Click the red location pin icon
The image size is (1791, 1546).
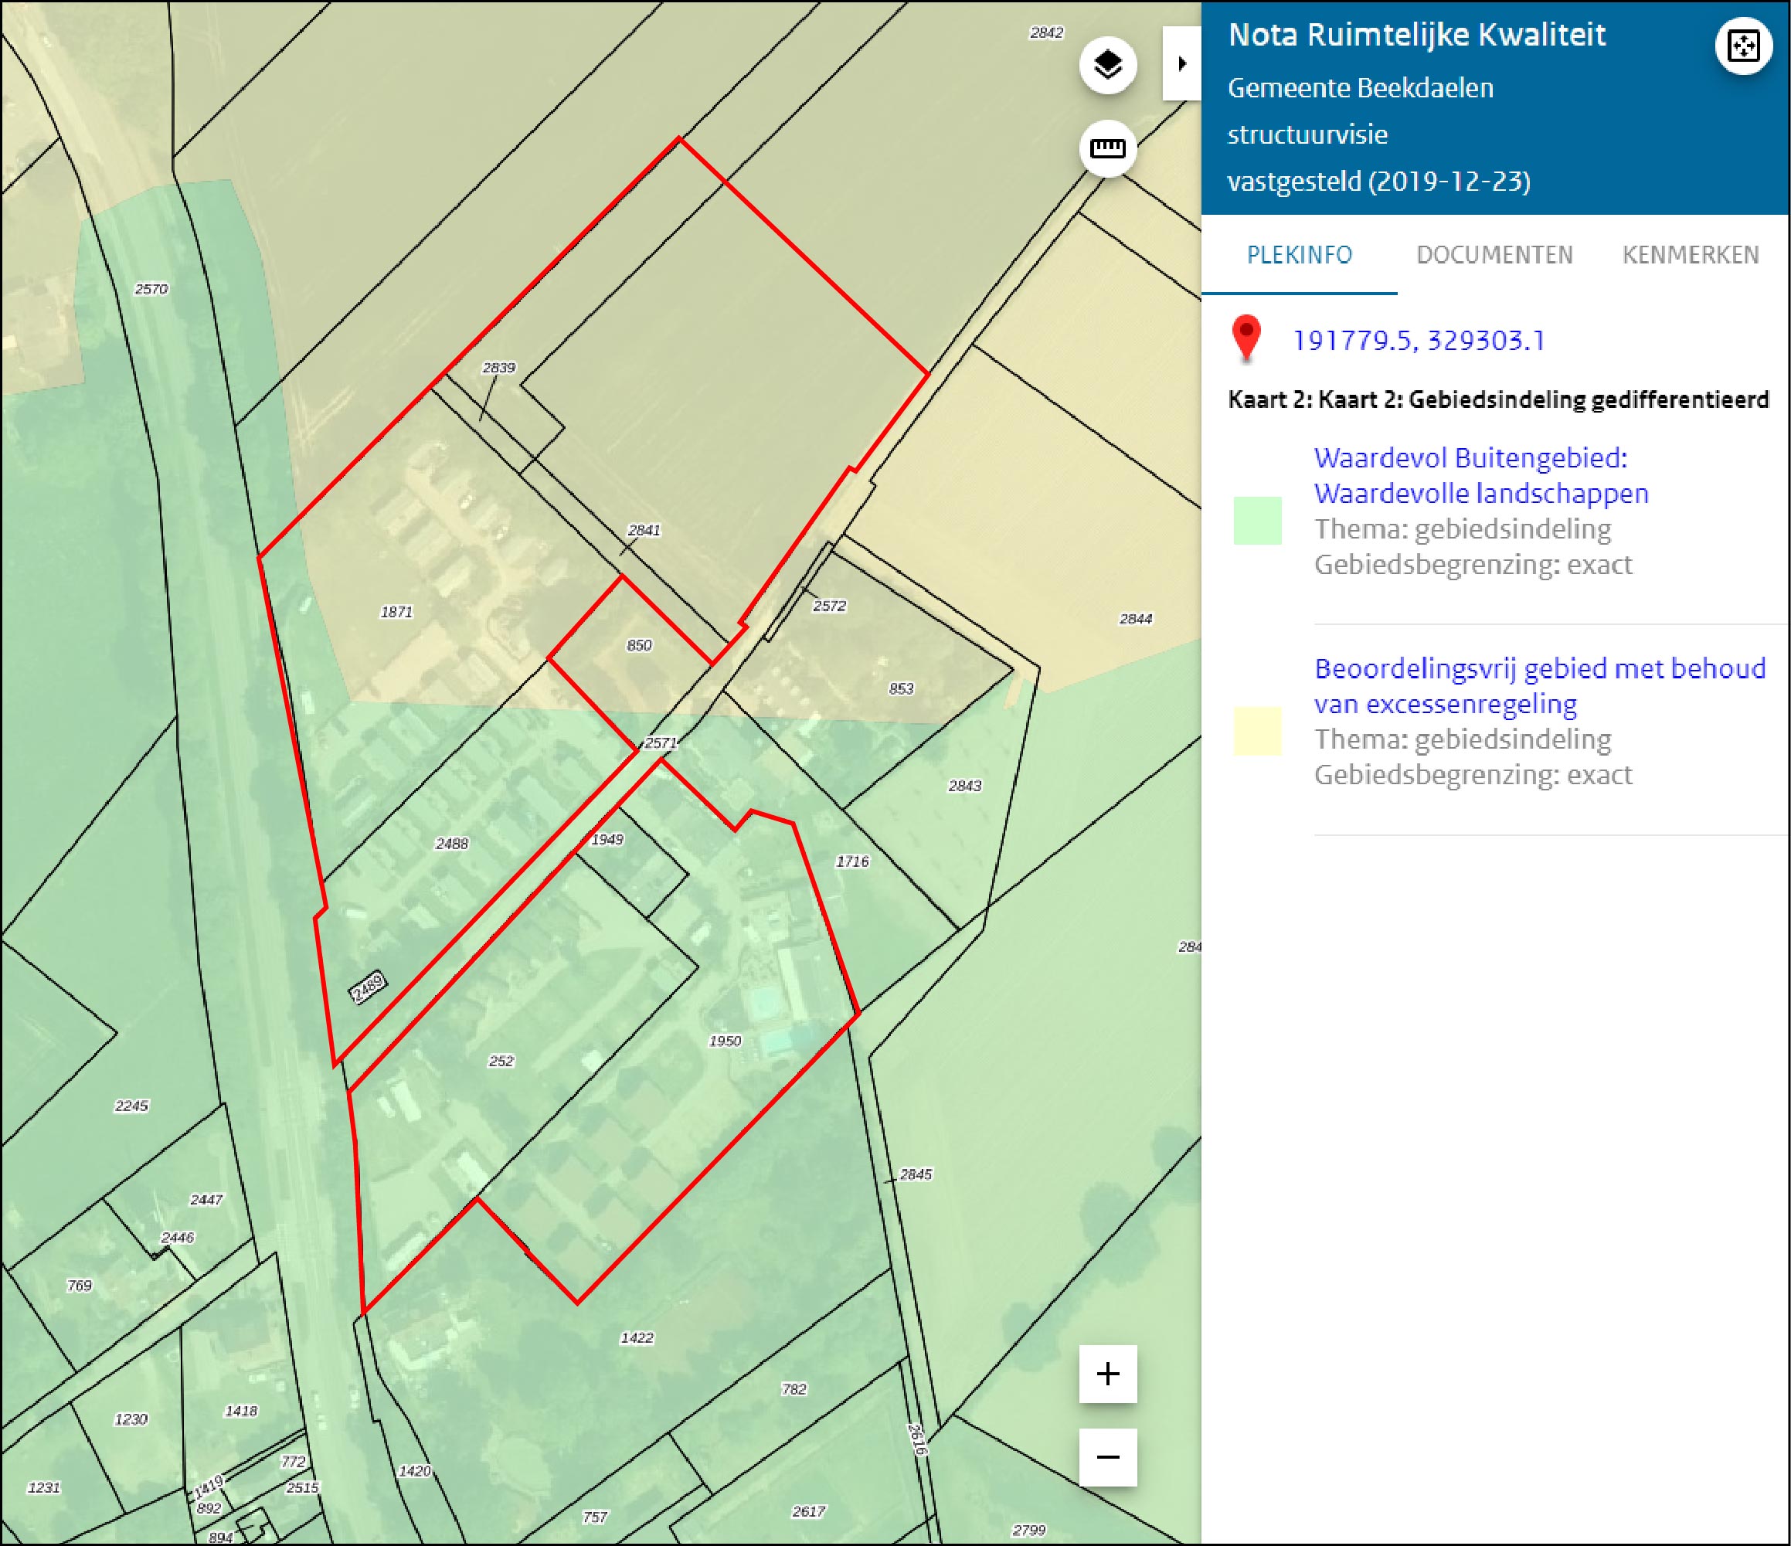coord(1246,338)
